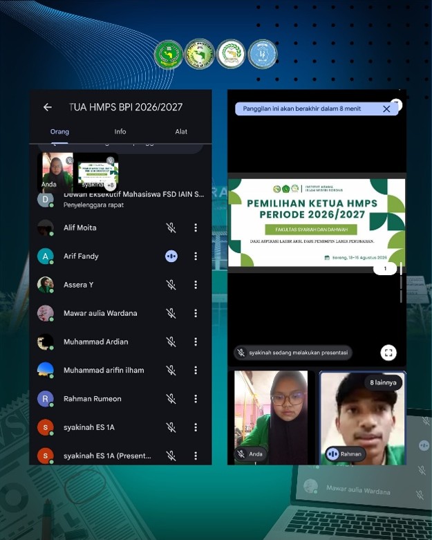432x540 pixels.
Task: Select Alif Moita's avatar
Action: [x=46, y=227]
